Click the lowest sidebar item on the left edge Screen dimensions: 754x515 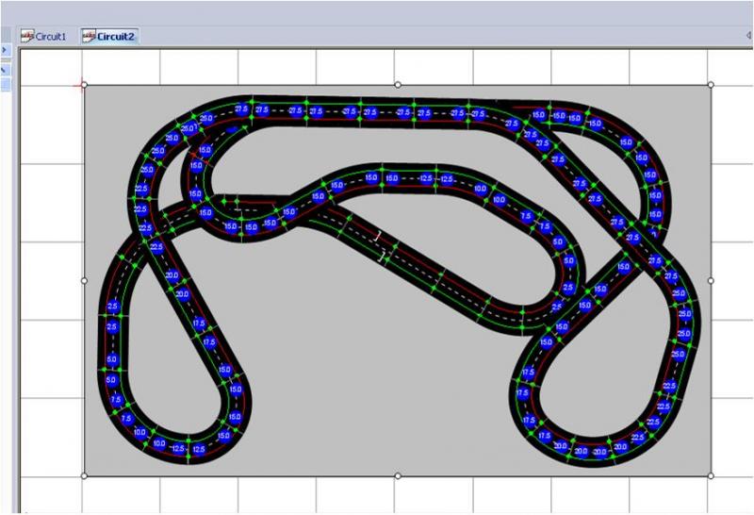[5, 85]
